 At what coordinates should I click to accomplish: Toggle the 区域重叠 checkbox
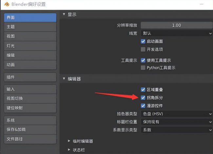tap(143, 89)
